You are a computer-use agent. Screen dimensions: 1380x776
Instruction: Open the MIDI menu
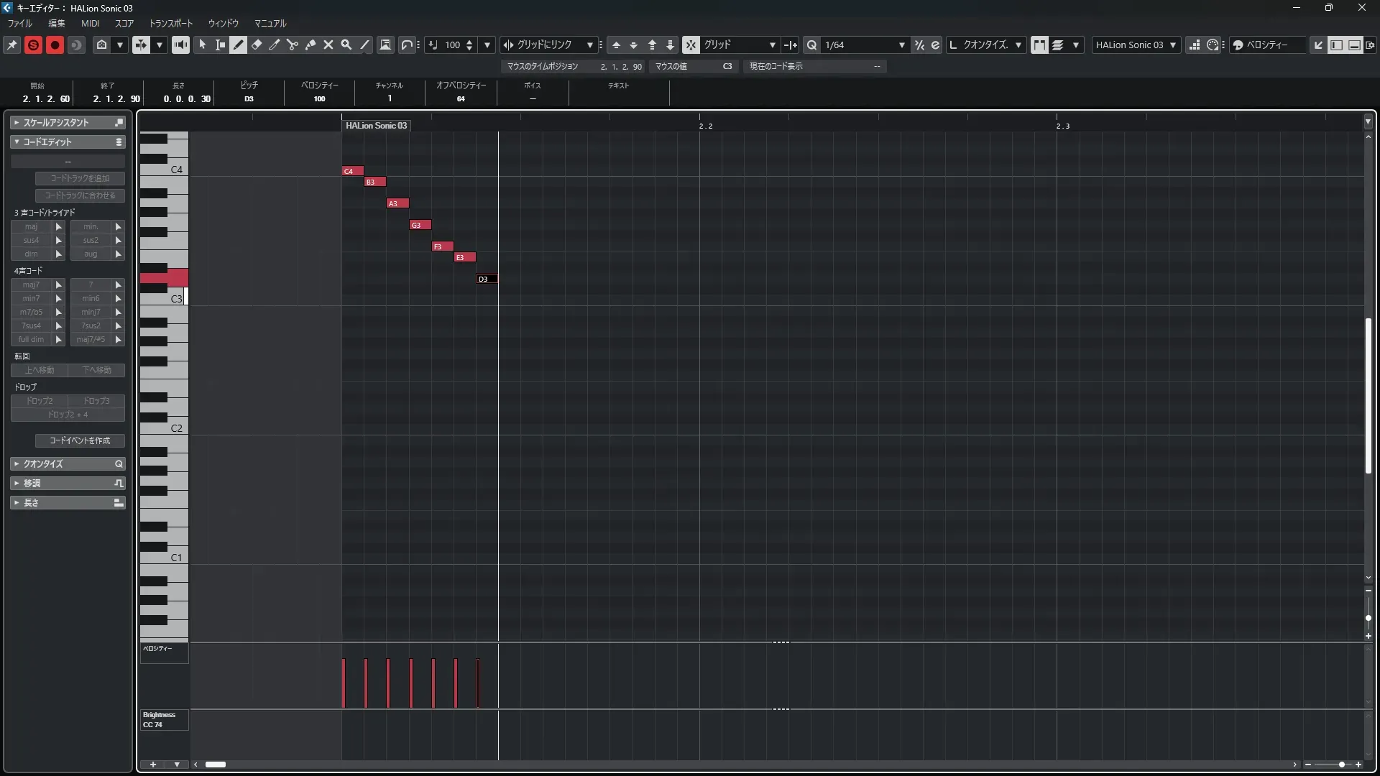pos(90,23)
